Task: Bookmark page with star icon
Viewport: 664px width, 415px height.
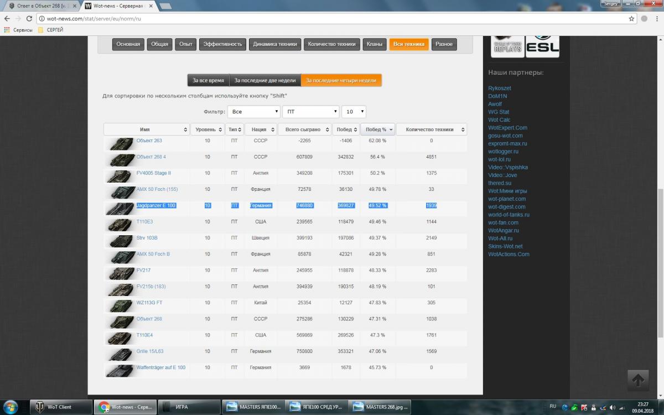Action: [x=631, y=18]
